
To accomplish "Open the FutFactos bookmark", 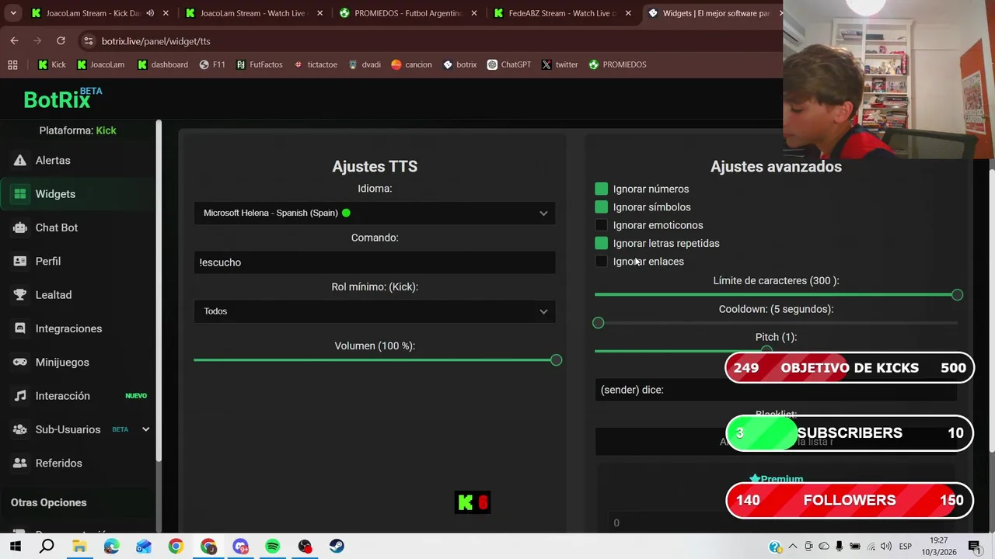I will [259, 64].
